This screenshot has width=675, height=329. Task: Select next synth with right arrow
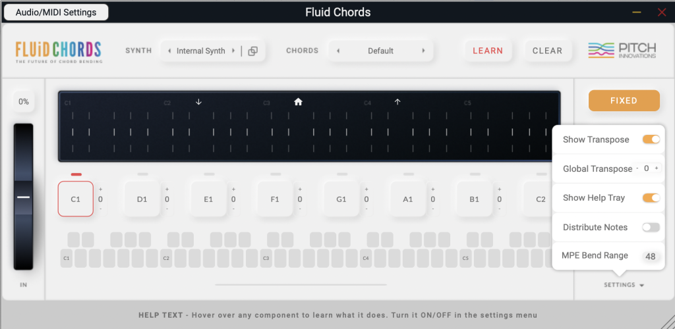point(233,51)
